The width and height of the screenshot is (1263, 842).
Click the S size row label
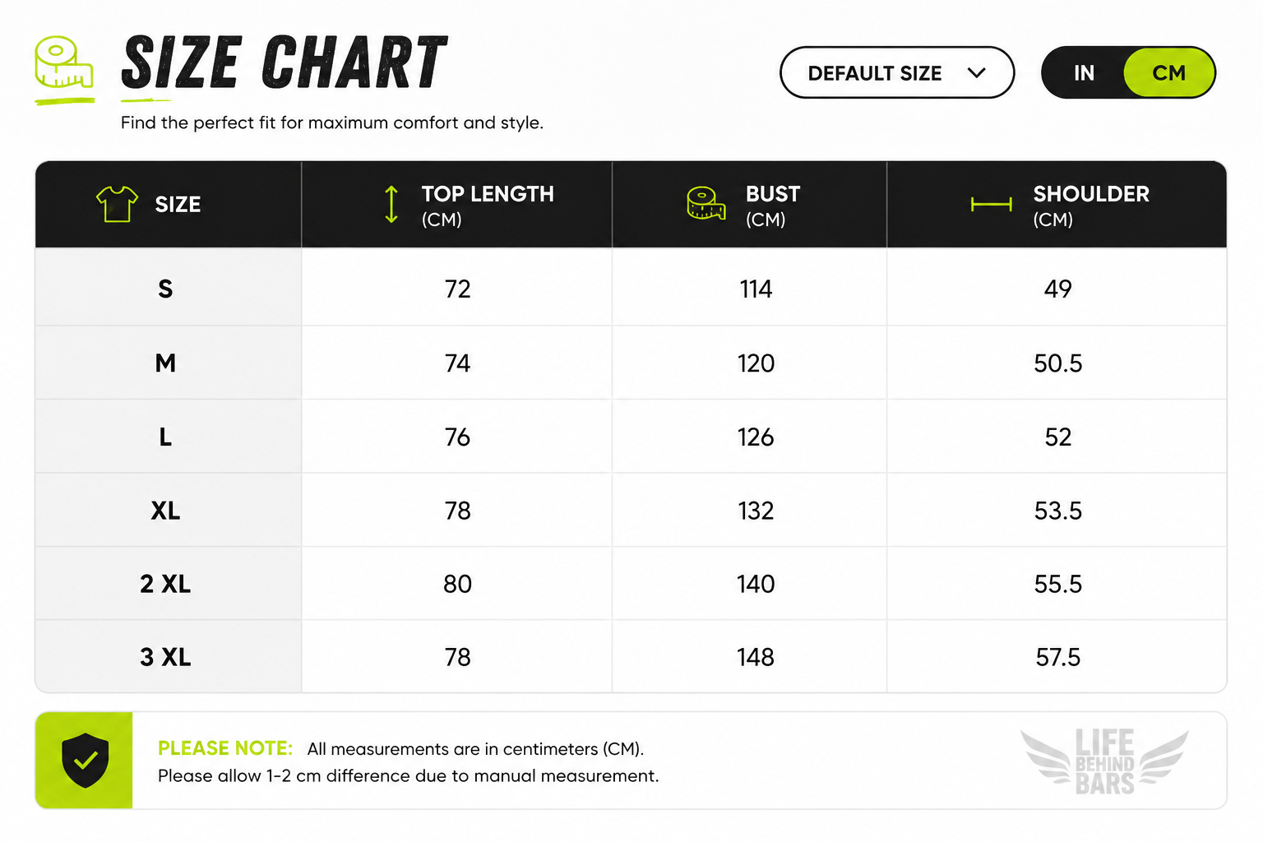point(165,289)
